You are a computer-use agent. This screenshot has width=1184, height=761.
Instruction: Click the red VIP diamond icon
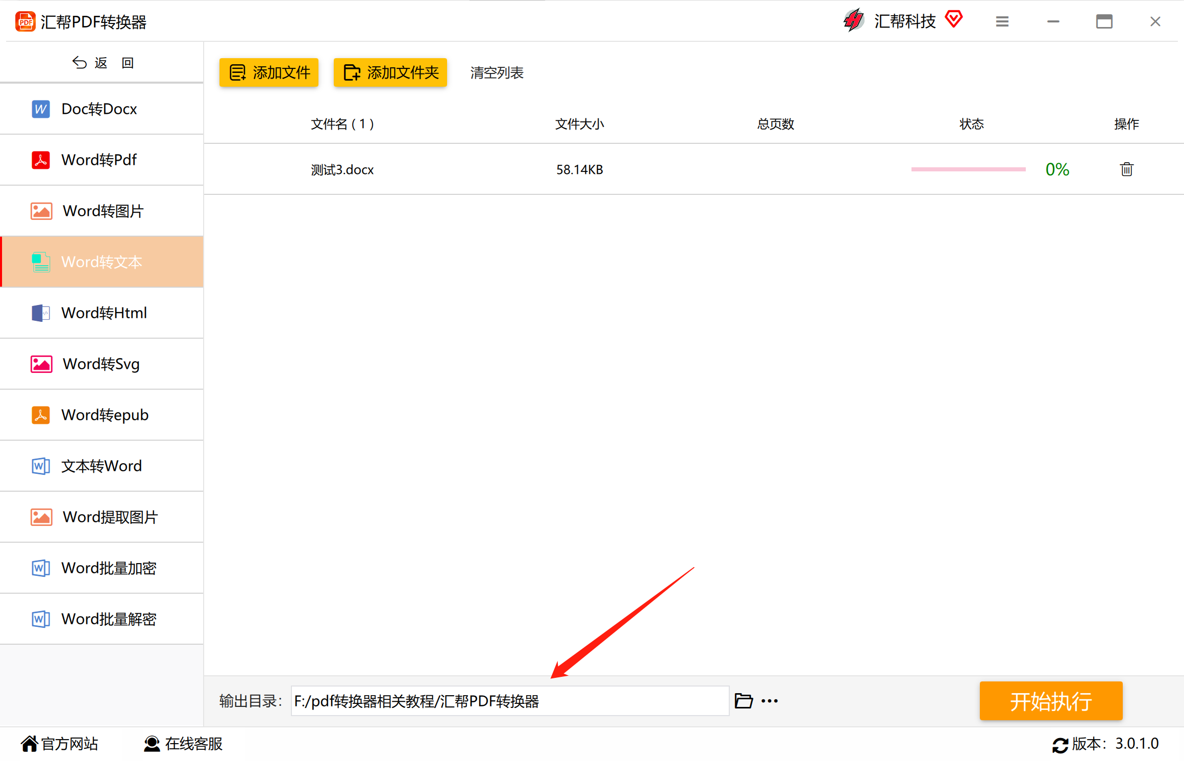(954, 19)
